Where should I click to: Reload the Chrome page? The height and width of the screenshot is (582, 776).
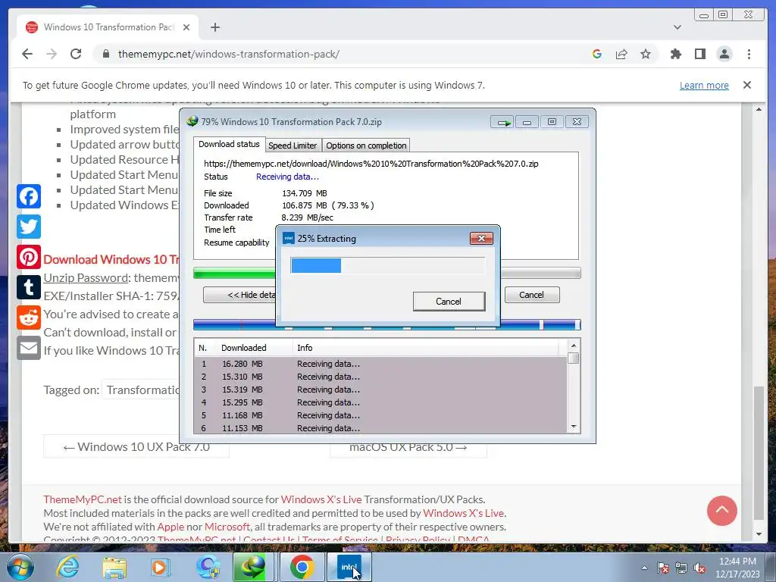pyautogui.click(x=76, y=54)
